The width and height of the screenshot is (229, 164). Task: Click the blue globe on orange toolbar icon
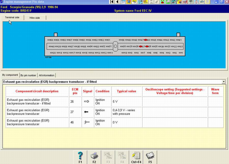129,2
